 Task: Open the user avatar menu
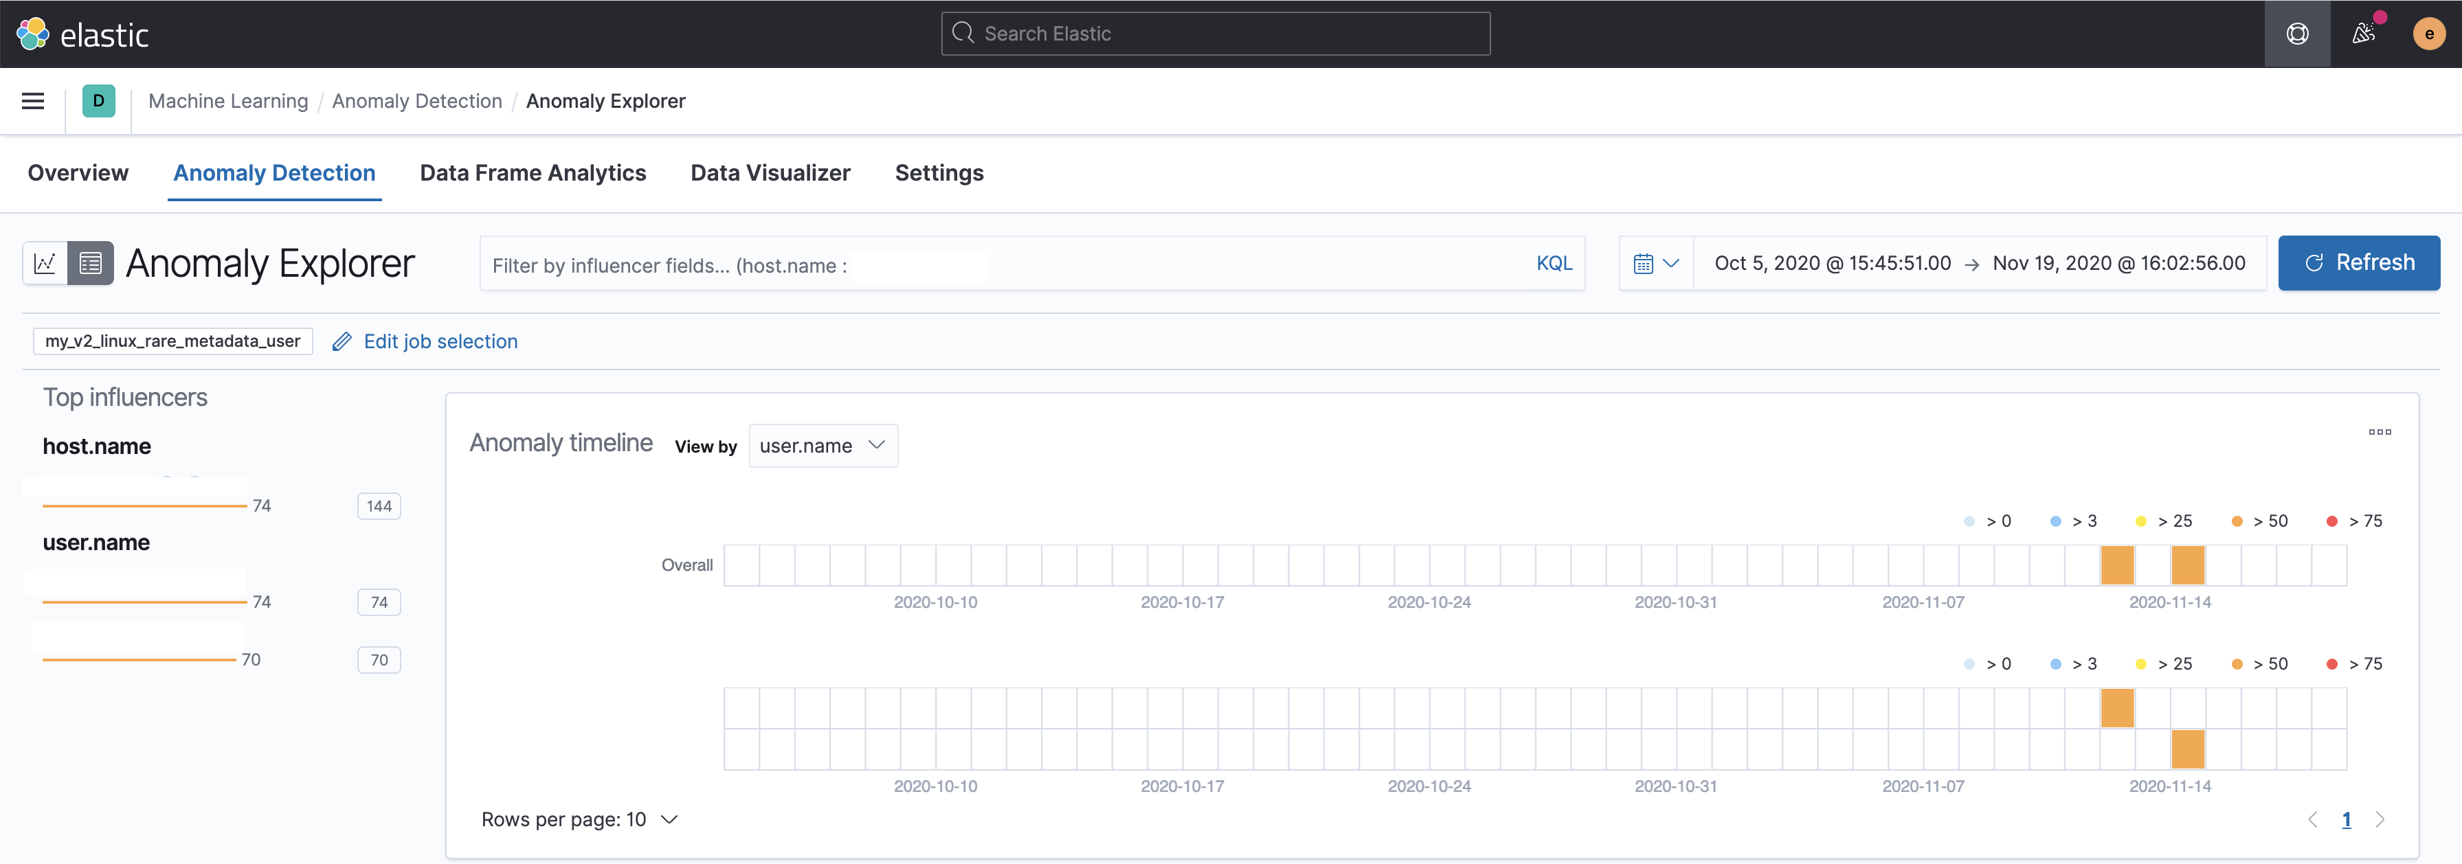[x=2428, y=34]
